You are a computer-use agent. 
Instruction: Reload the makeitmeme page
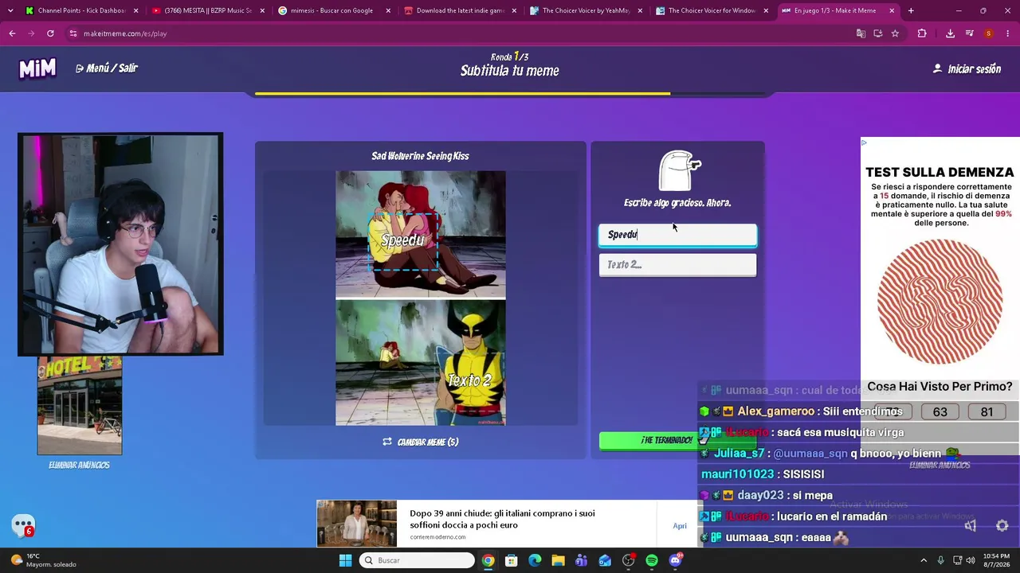(x=50, y=33)
